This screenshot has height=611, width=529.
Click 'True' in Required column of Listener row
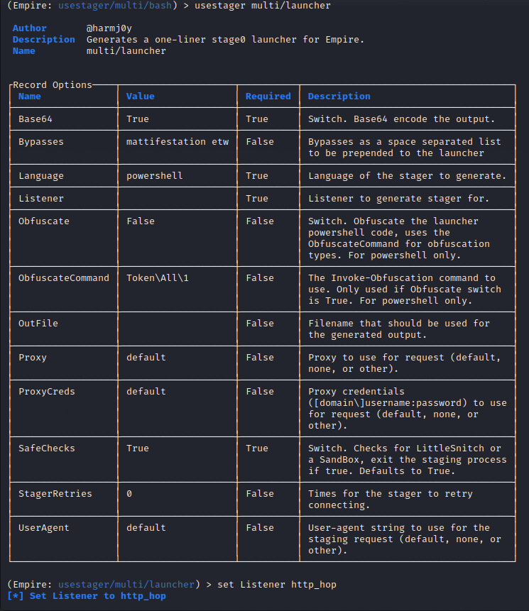(x=257, y=198)
